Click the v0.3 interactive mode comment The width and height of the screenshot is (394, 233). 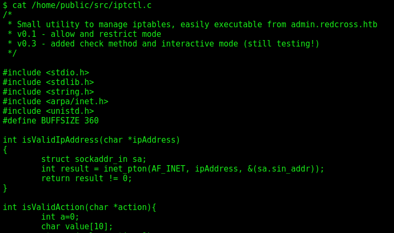163,44
